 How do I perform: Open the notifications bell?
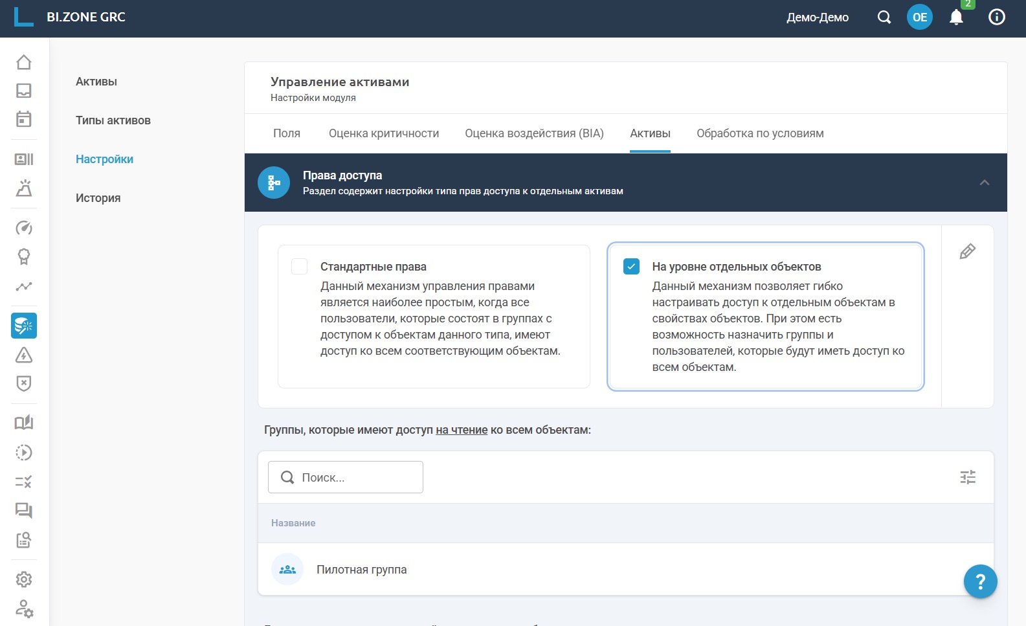click(956, 17)
